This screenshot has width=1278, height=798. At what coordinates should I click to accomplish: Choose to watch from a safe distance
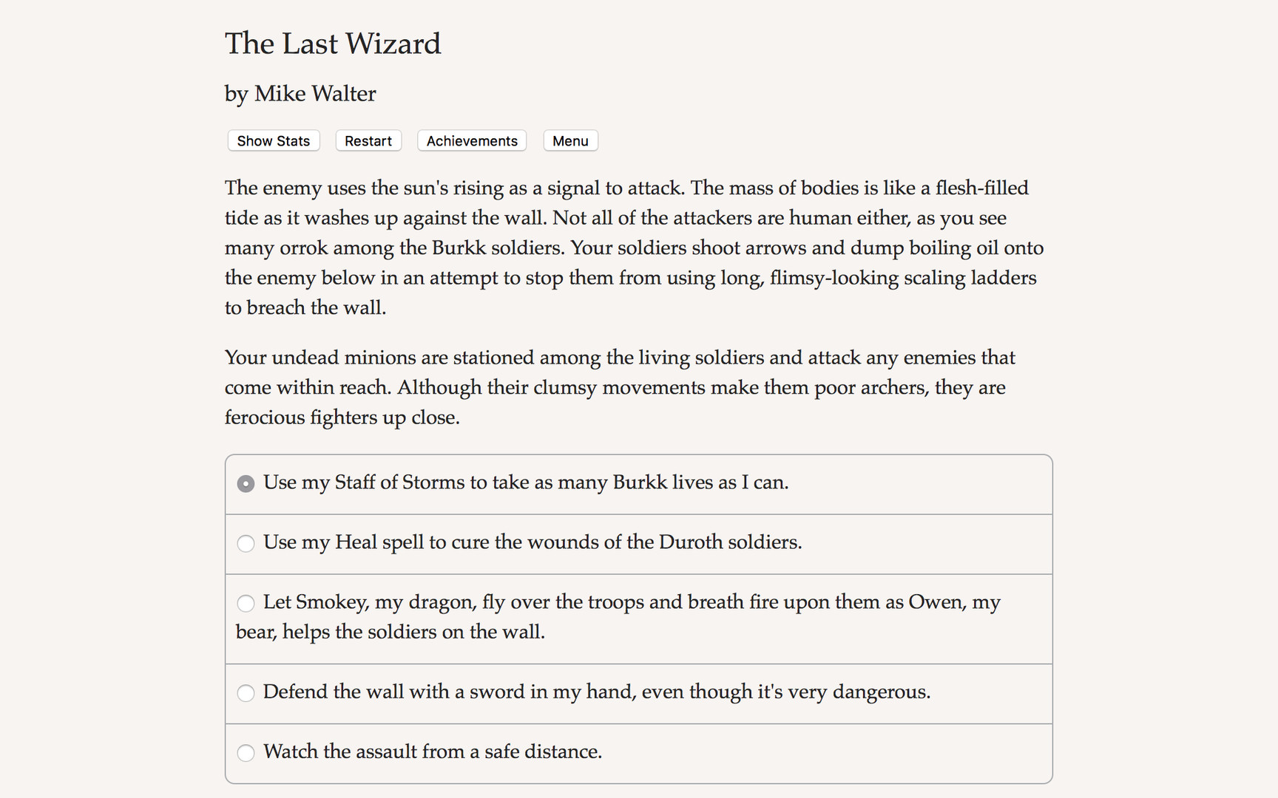point(246,753)
